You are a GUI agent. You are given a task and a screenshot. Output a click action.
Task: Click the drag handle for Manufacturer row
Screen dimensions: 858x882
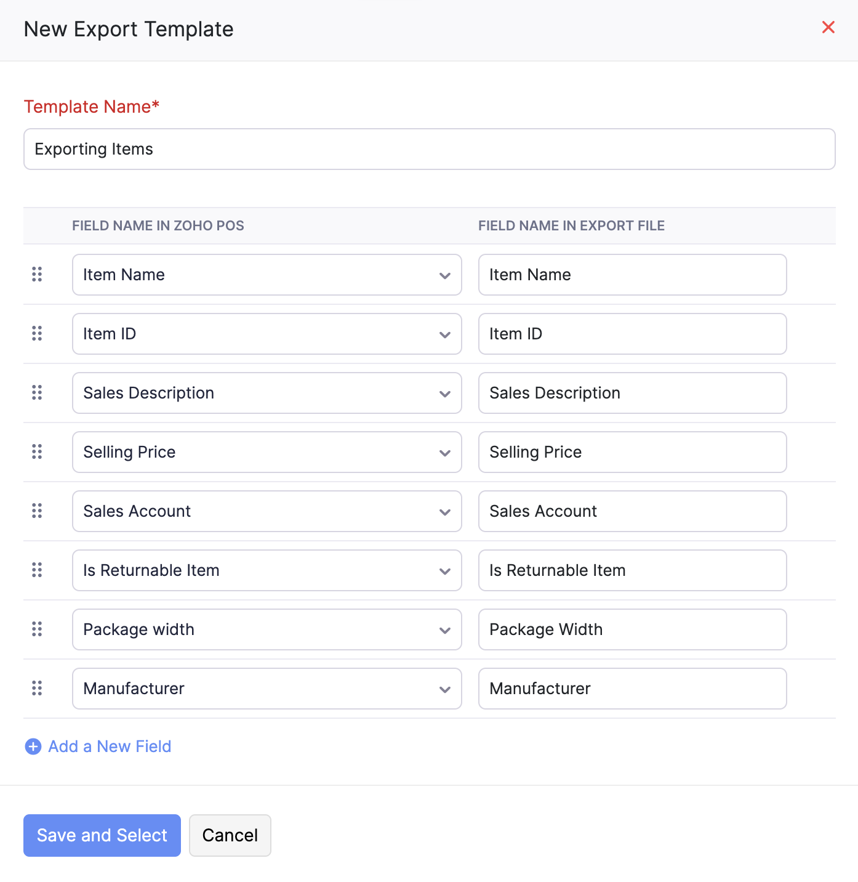click(37, 688)
